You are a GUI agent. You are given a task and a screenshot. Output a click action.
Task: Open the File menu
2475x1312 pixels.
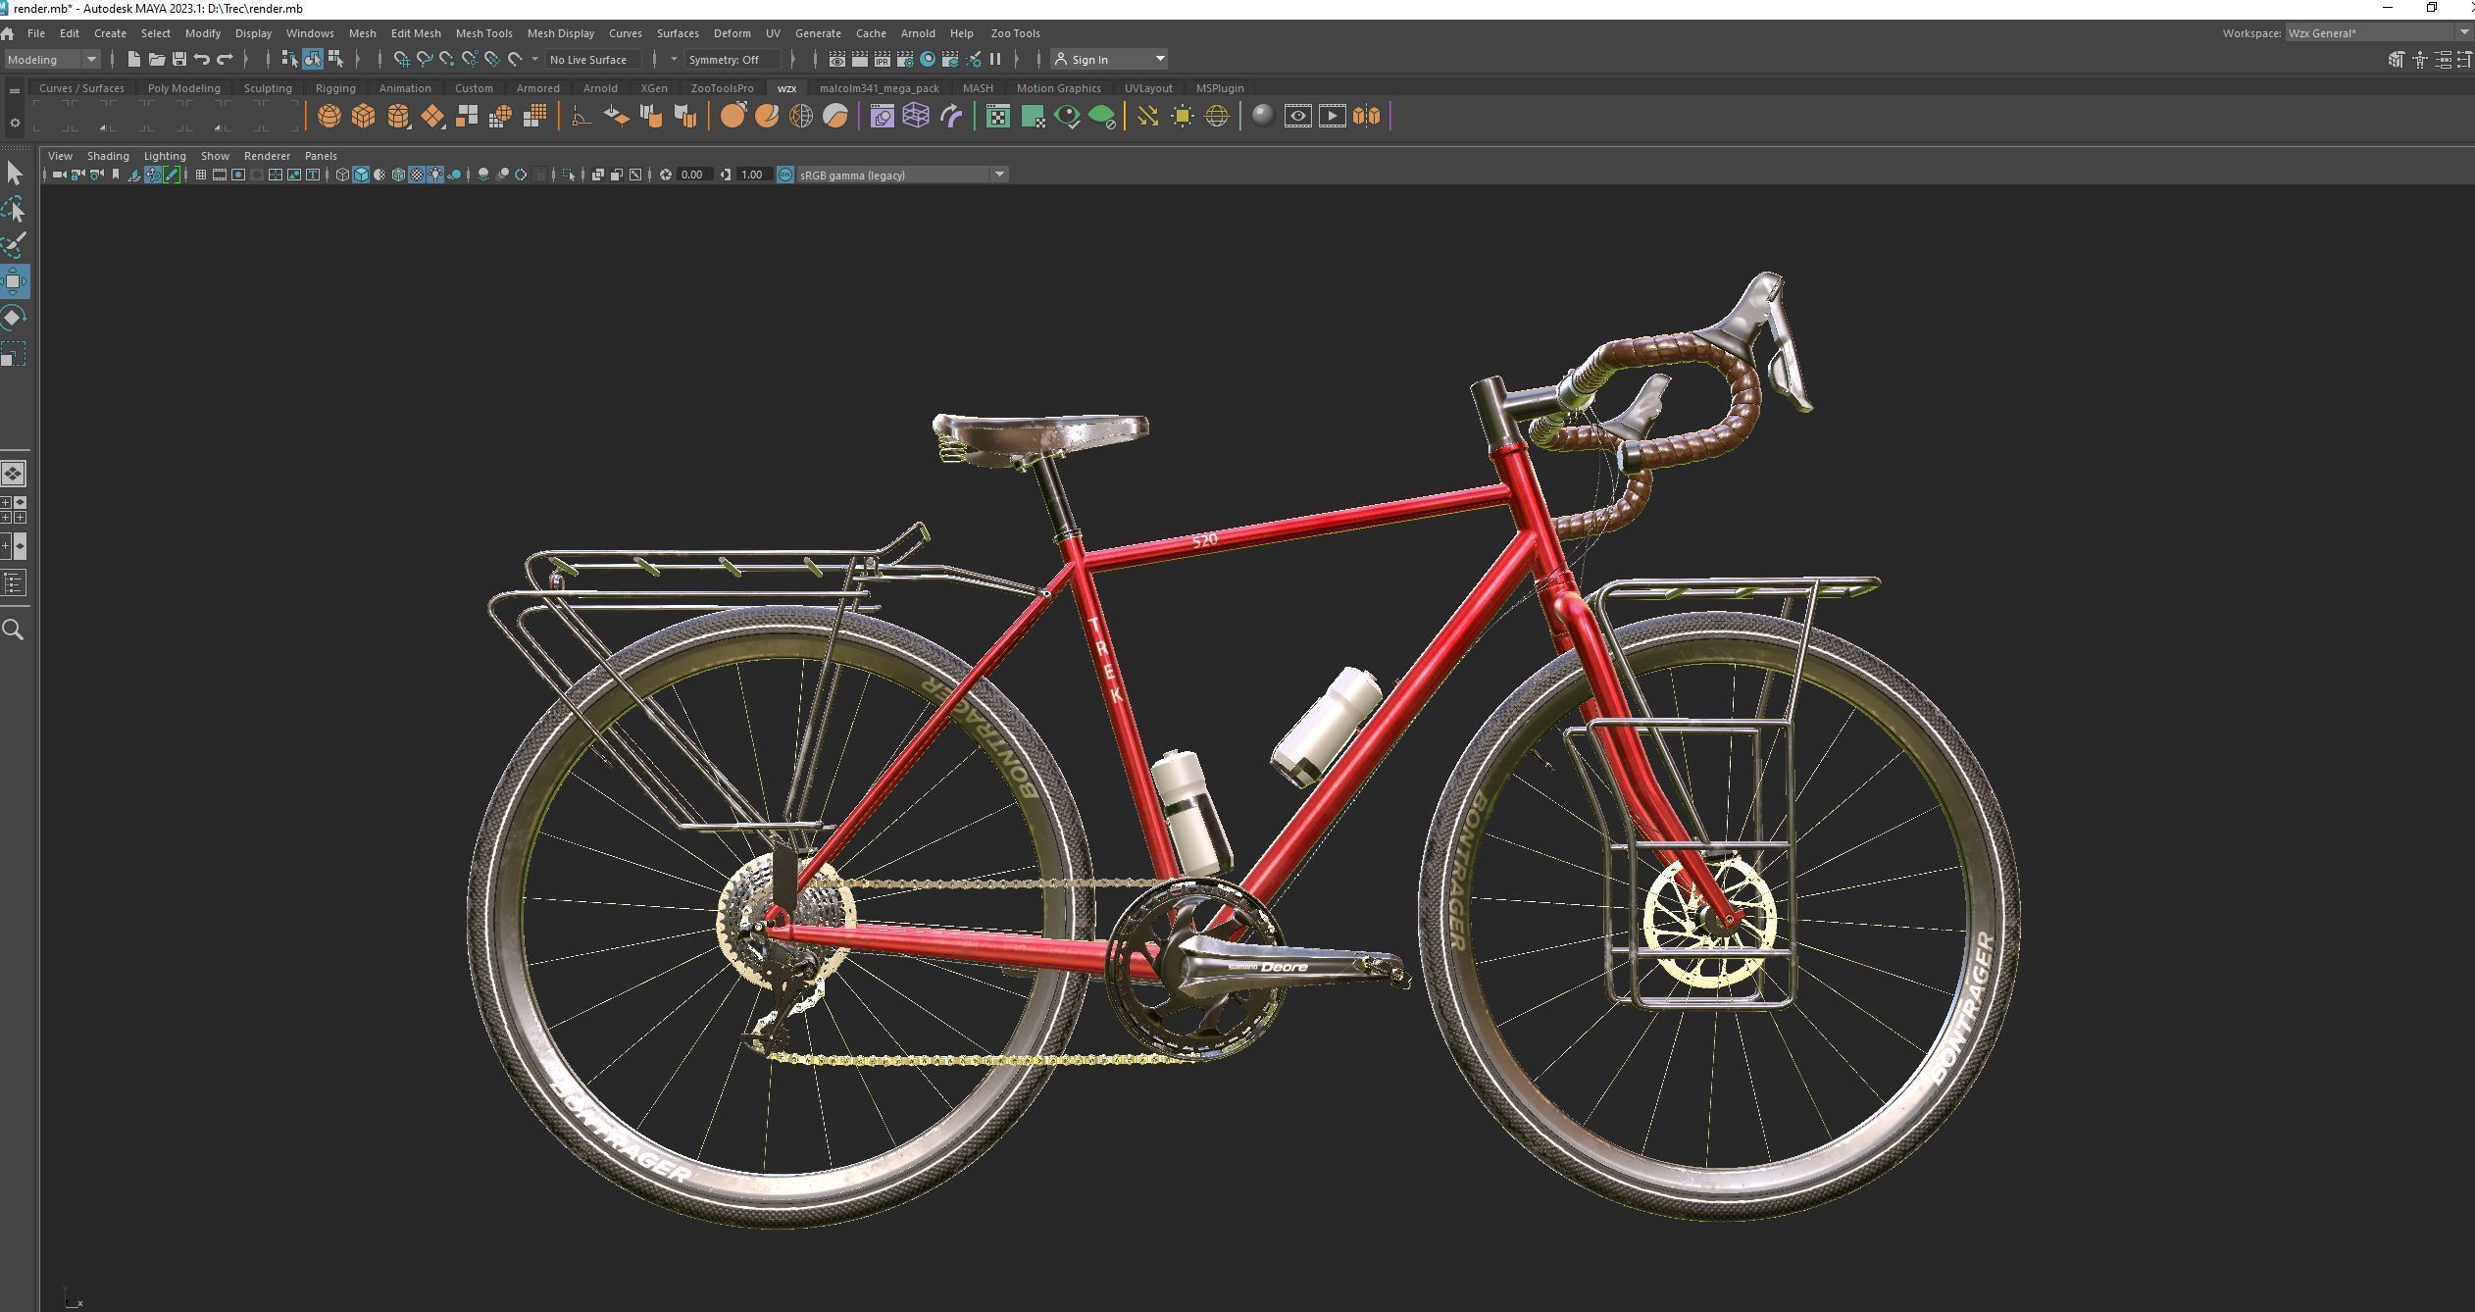(35, 33)
